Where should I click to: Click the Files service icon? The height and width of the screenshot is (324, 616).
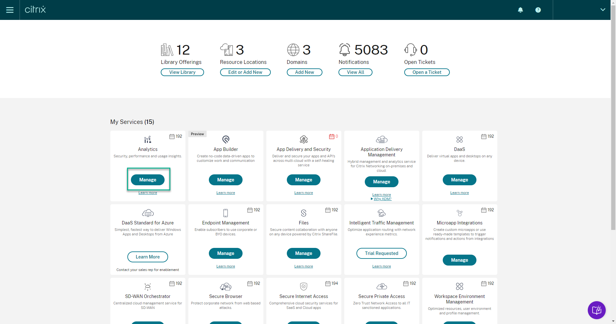(x=304, y=213)
